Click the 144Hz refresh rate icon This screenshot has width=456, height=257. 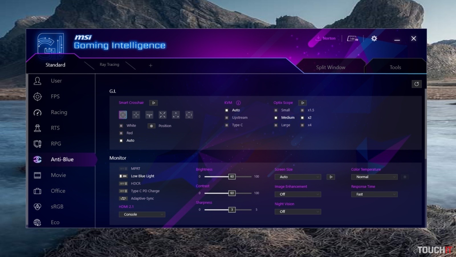point(353,38)
